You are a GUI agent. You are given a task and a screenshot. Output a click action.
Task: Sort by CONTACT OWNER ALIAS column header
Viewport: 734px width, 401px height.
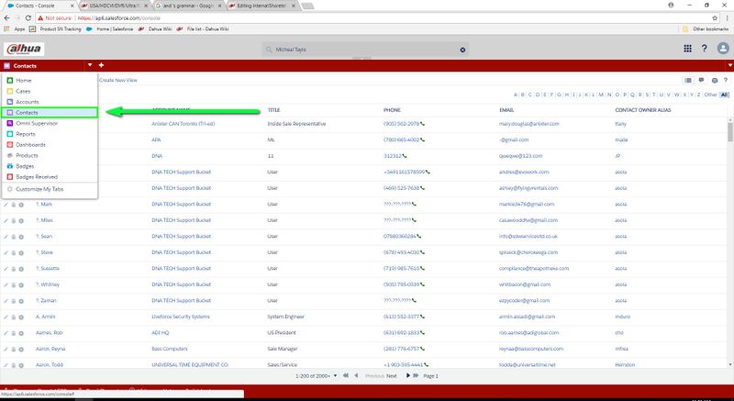(643, 110)
